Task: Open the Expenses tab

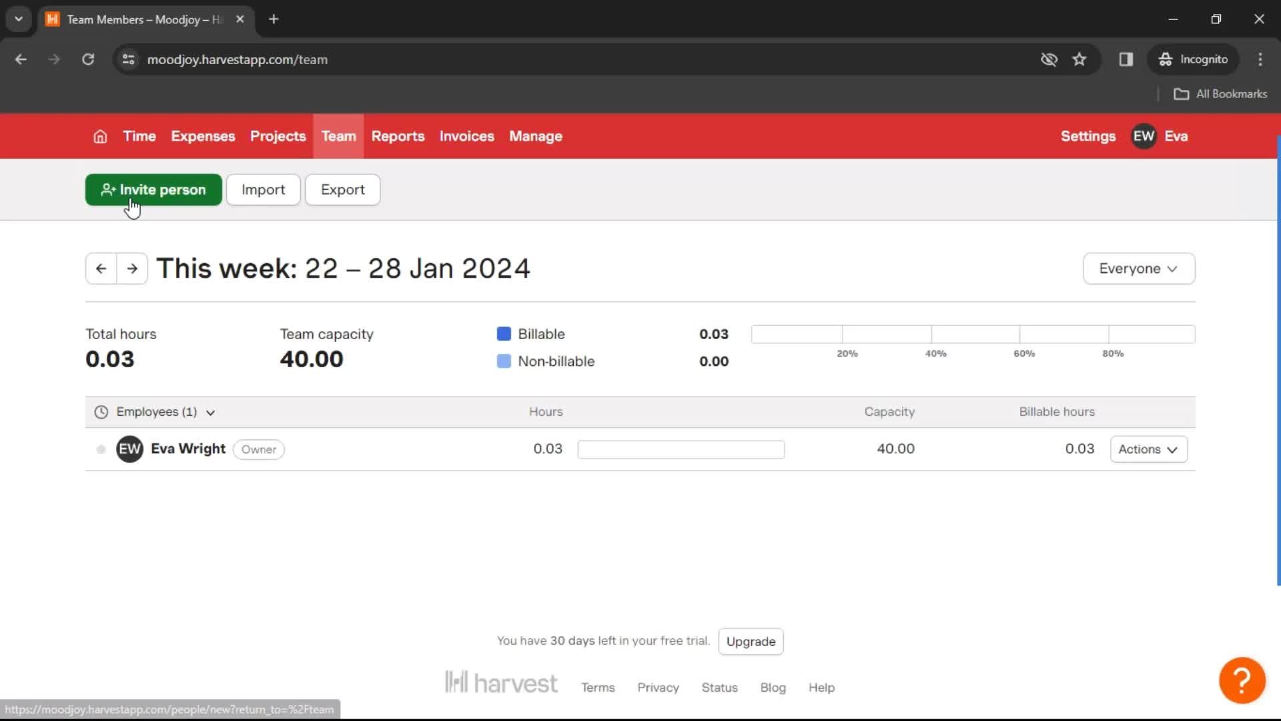Action: (x=203, y=136)
